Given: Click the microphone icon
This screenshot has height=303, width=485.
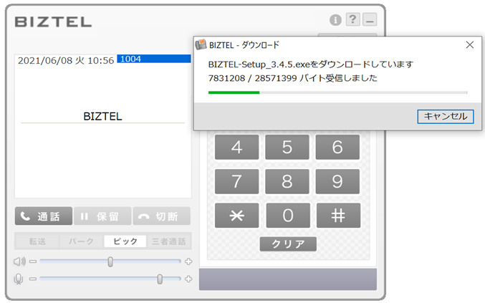Looking at the screenshot, I should pyautogui.click(x=19, y=279).
